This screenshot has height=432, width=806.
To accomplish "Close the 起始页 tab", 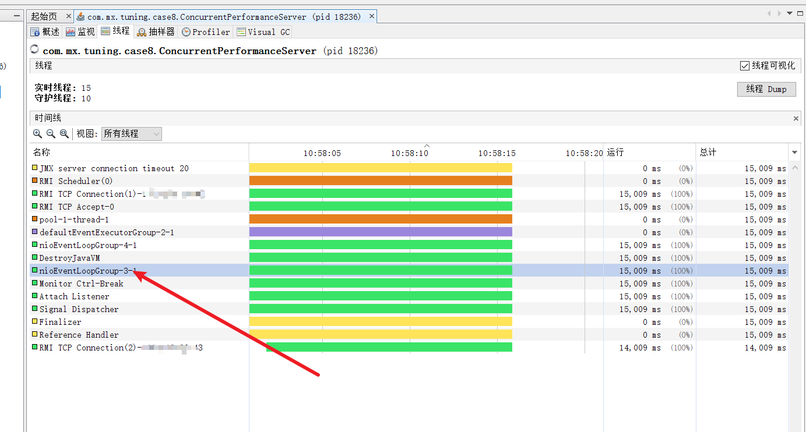I will pos(68,17).
